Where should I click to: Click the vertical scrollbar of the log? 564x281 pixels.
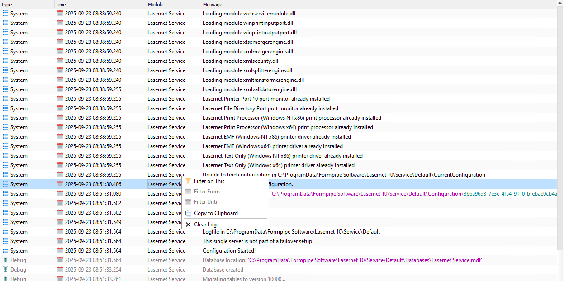[560, 140]
